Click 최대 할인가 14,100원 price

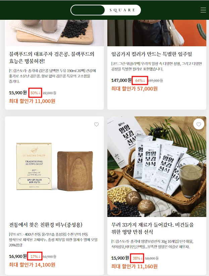point(32,265)
